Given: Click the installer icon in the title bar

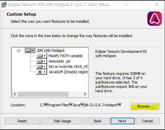Looking at the screenshot, I should click(4, 5).
